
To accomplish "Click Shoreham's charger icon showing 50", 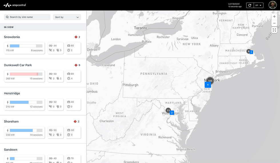I will (51, 130).
